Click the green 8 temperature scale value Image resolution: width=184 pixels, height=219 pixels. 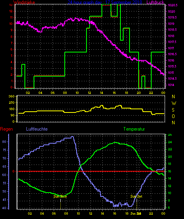[169, 200]
